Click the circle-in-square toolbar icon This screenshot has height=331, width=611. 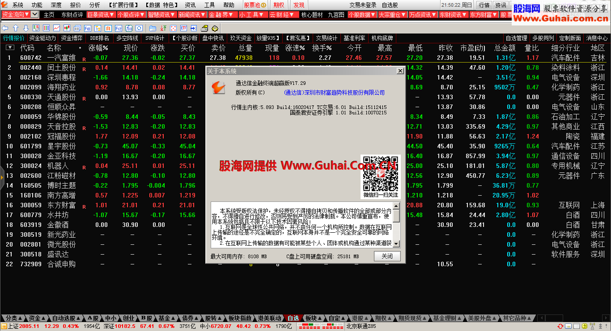click(x=139, y=28)
